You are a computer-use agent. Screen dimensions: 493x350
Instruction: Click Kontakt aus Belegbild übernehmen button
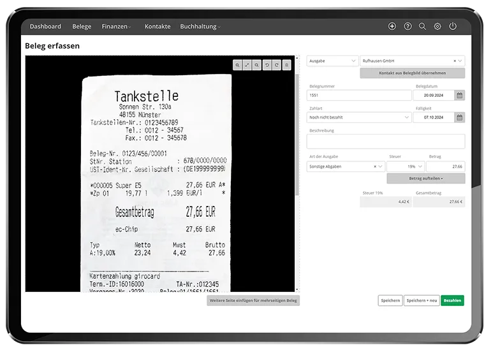point(412,73)
